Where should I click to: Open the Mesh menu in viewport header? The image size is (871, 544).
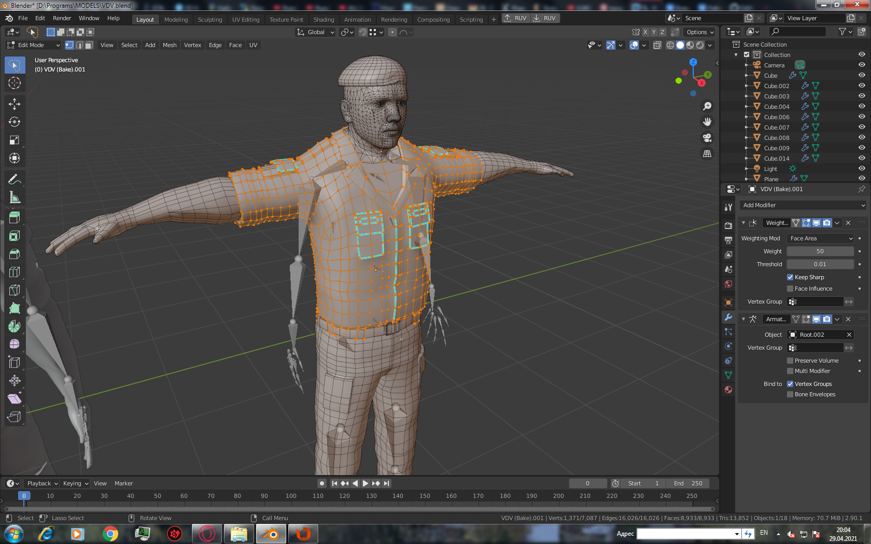pos(170,45)
